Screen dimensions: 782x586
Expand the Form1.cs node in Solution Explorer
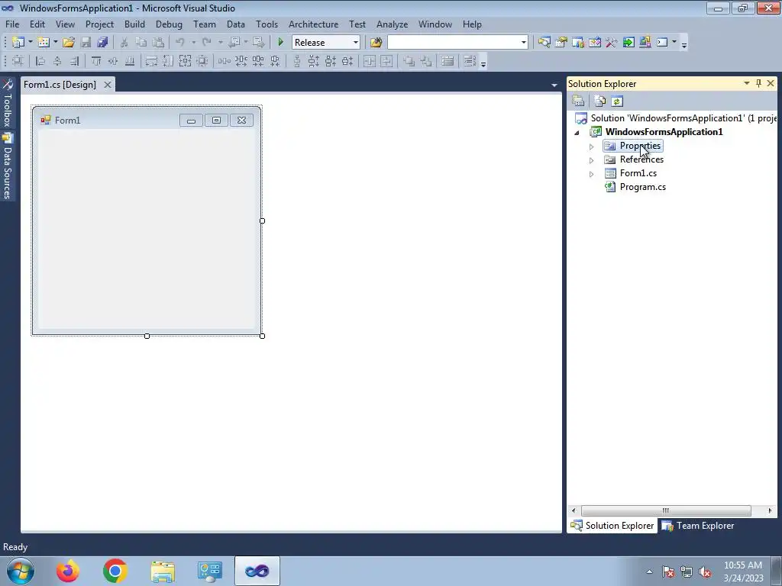point(592,174)
